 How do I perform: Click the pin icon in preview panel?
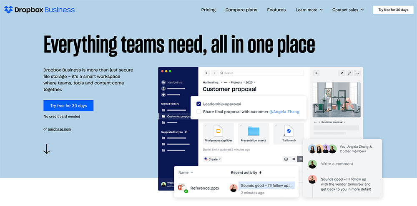coord(342,73)
